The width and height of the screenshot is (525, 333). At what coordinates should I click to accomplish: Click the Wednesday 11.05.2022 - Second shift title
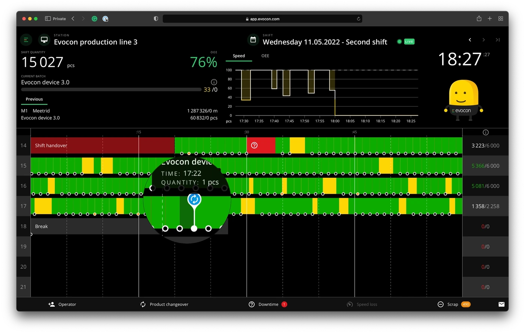coord(325,42)
